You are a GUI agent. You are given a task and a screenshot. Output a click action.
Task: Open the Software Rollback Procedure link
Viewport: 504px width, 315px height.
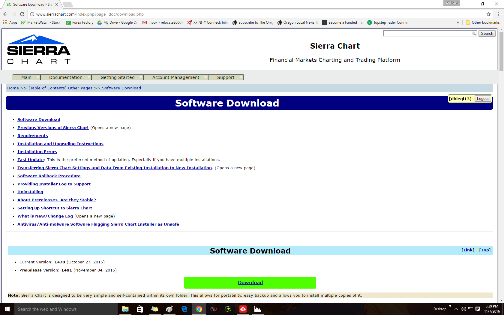(x=49, y=176)
